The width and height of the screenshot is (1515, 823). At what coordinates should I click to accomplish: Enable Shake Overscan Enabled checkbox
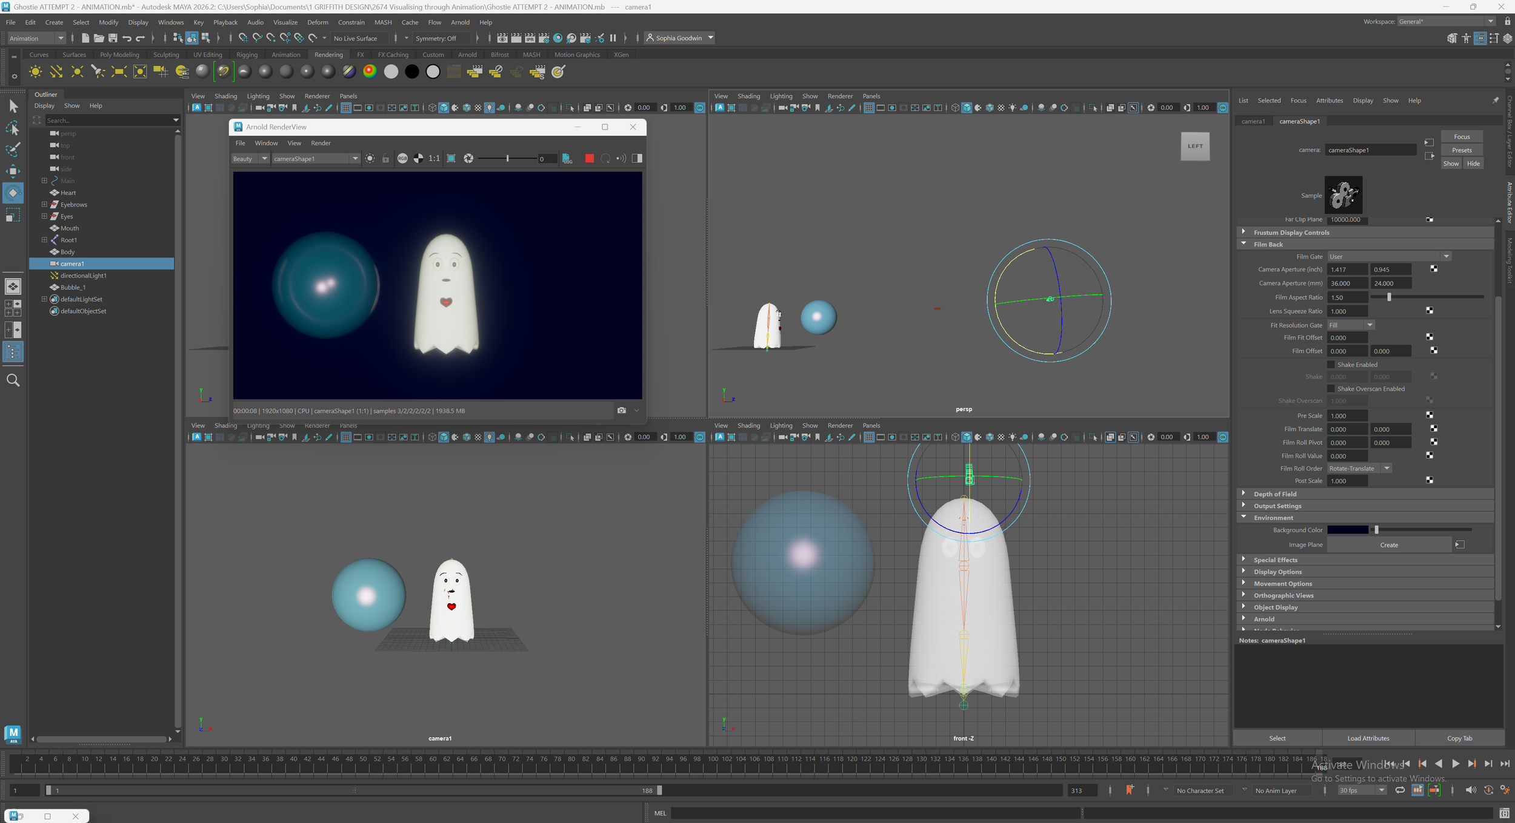pos(1331,389)
